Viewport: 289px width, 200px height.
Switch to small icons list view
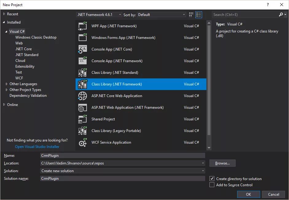tap(199, 15)
